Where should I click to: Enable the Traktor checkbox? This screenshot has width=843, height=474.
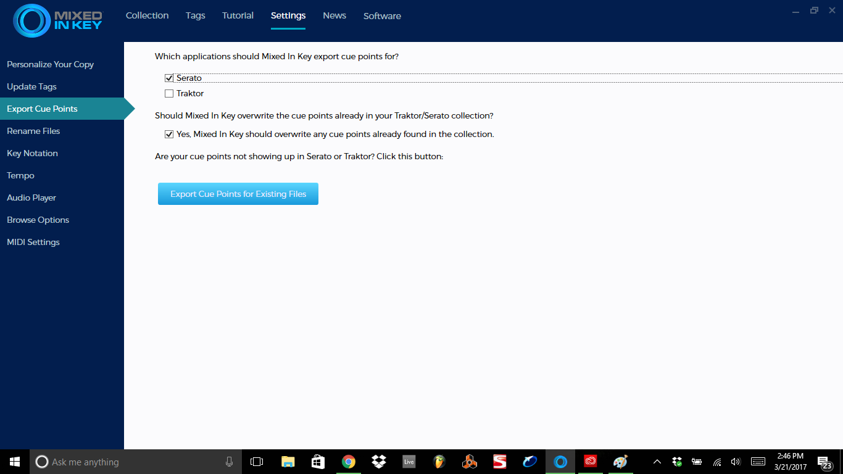169,94
